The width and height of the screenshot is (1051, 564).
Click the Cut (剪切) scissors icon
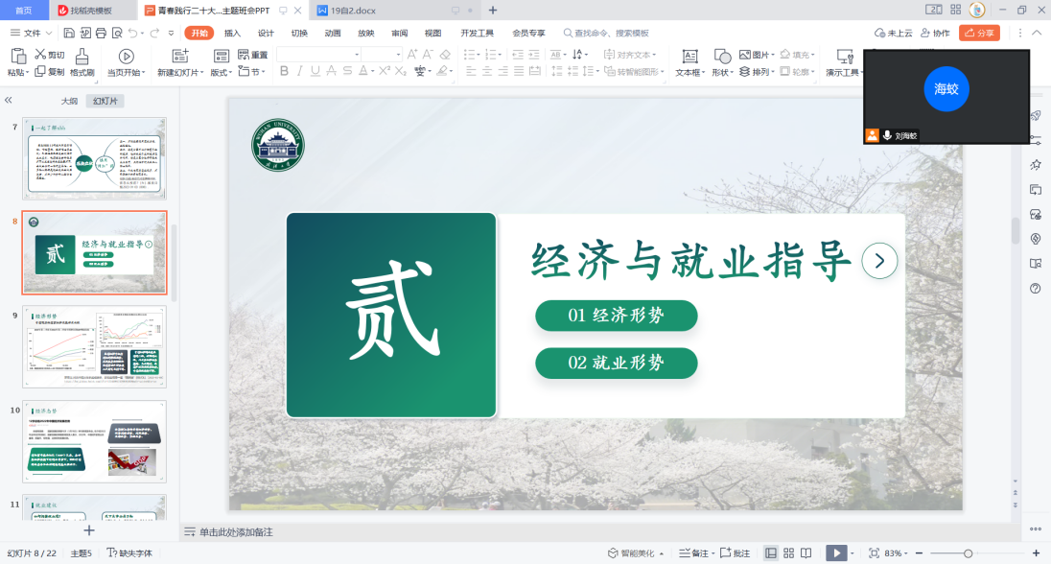tap(41, 55)
